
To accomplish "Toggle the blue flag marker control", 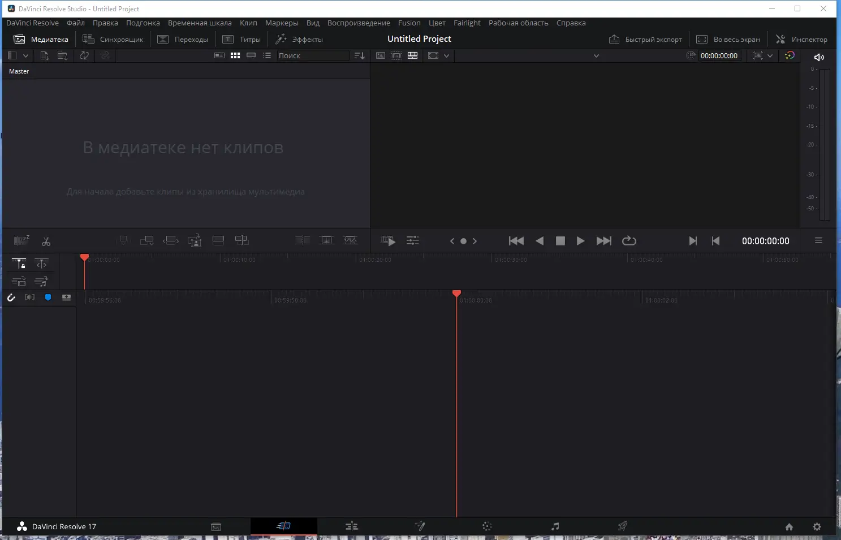I will (48, 297).
